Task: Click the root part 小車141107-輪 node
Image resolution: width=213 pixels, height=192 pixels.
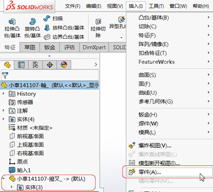Action: tap(50, 85)
